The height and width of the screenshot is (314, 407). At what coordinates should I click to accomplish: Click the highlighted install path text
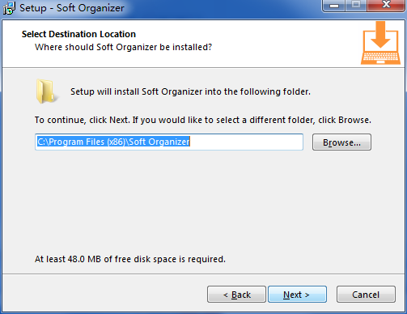pyautogui.click(x=113, y=142)
